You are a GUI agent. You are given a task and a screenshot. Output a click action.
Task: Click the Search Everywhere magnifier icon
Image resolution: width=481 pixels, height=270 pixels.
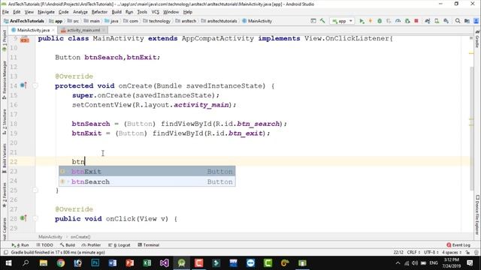click(x=458, y=21)
